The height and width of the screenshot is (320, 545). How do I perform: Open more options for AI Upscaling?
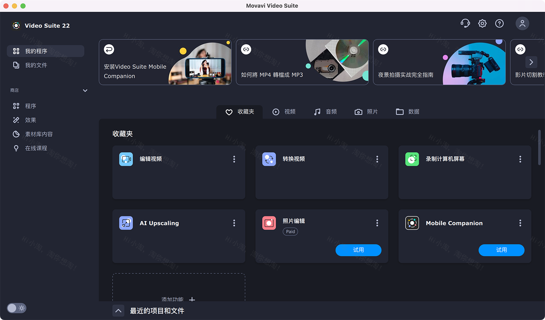(234, 223)
